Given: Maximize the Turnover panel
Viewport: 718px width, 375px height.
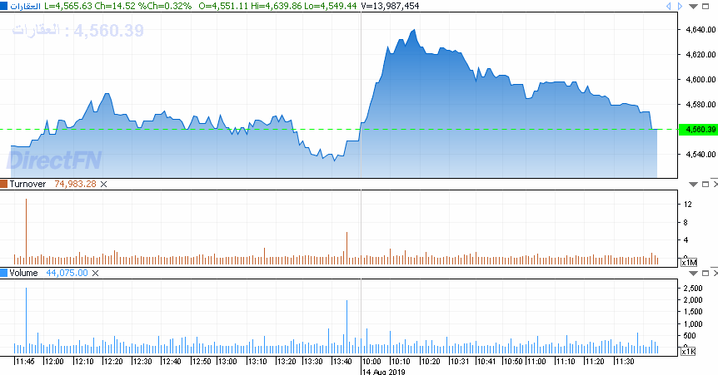Looking at the screenshot, I should pyautogui.click(x=704, y=184).
